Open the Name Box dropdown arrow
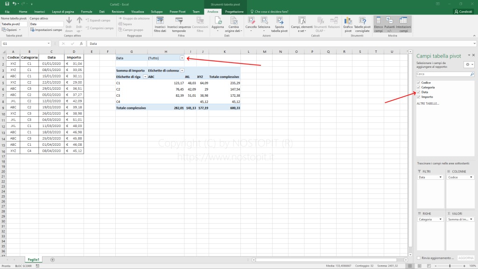The width and height of the screenshot is (478, 269). (x=49, y=43)
